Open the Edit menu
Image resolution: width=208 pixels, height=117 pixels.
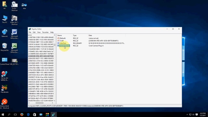point(34,32)
